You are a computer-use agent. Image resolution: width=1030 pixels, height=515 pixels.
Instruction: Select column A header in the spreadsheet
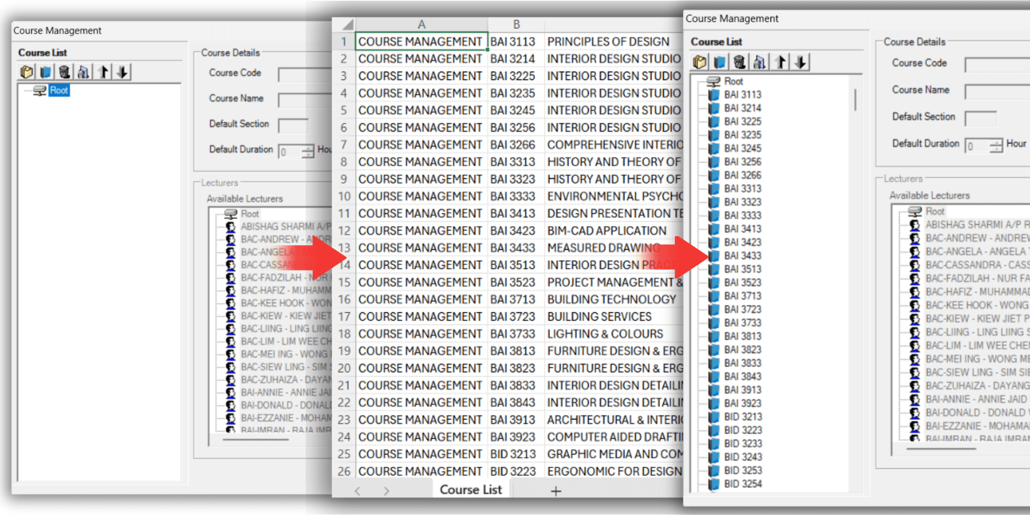point(421,24)
